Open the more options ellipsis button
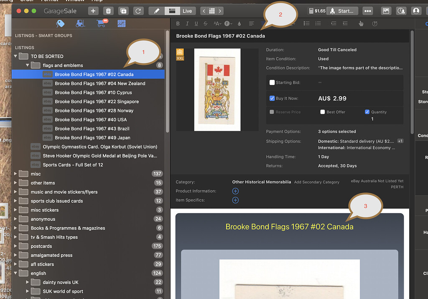The width and height of the screenshot is (428, 299). click(x=368, y=11)
